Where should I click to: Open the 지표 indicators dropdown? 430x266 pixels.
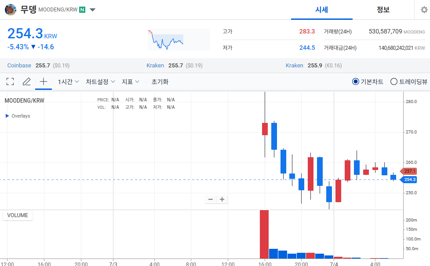[x=131, y=81]
